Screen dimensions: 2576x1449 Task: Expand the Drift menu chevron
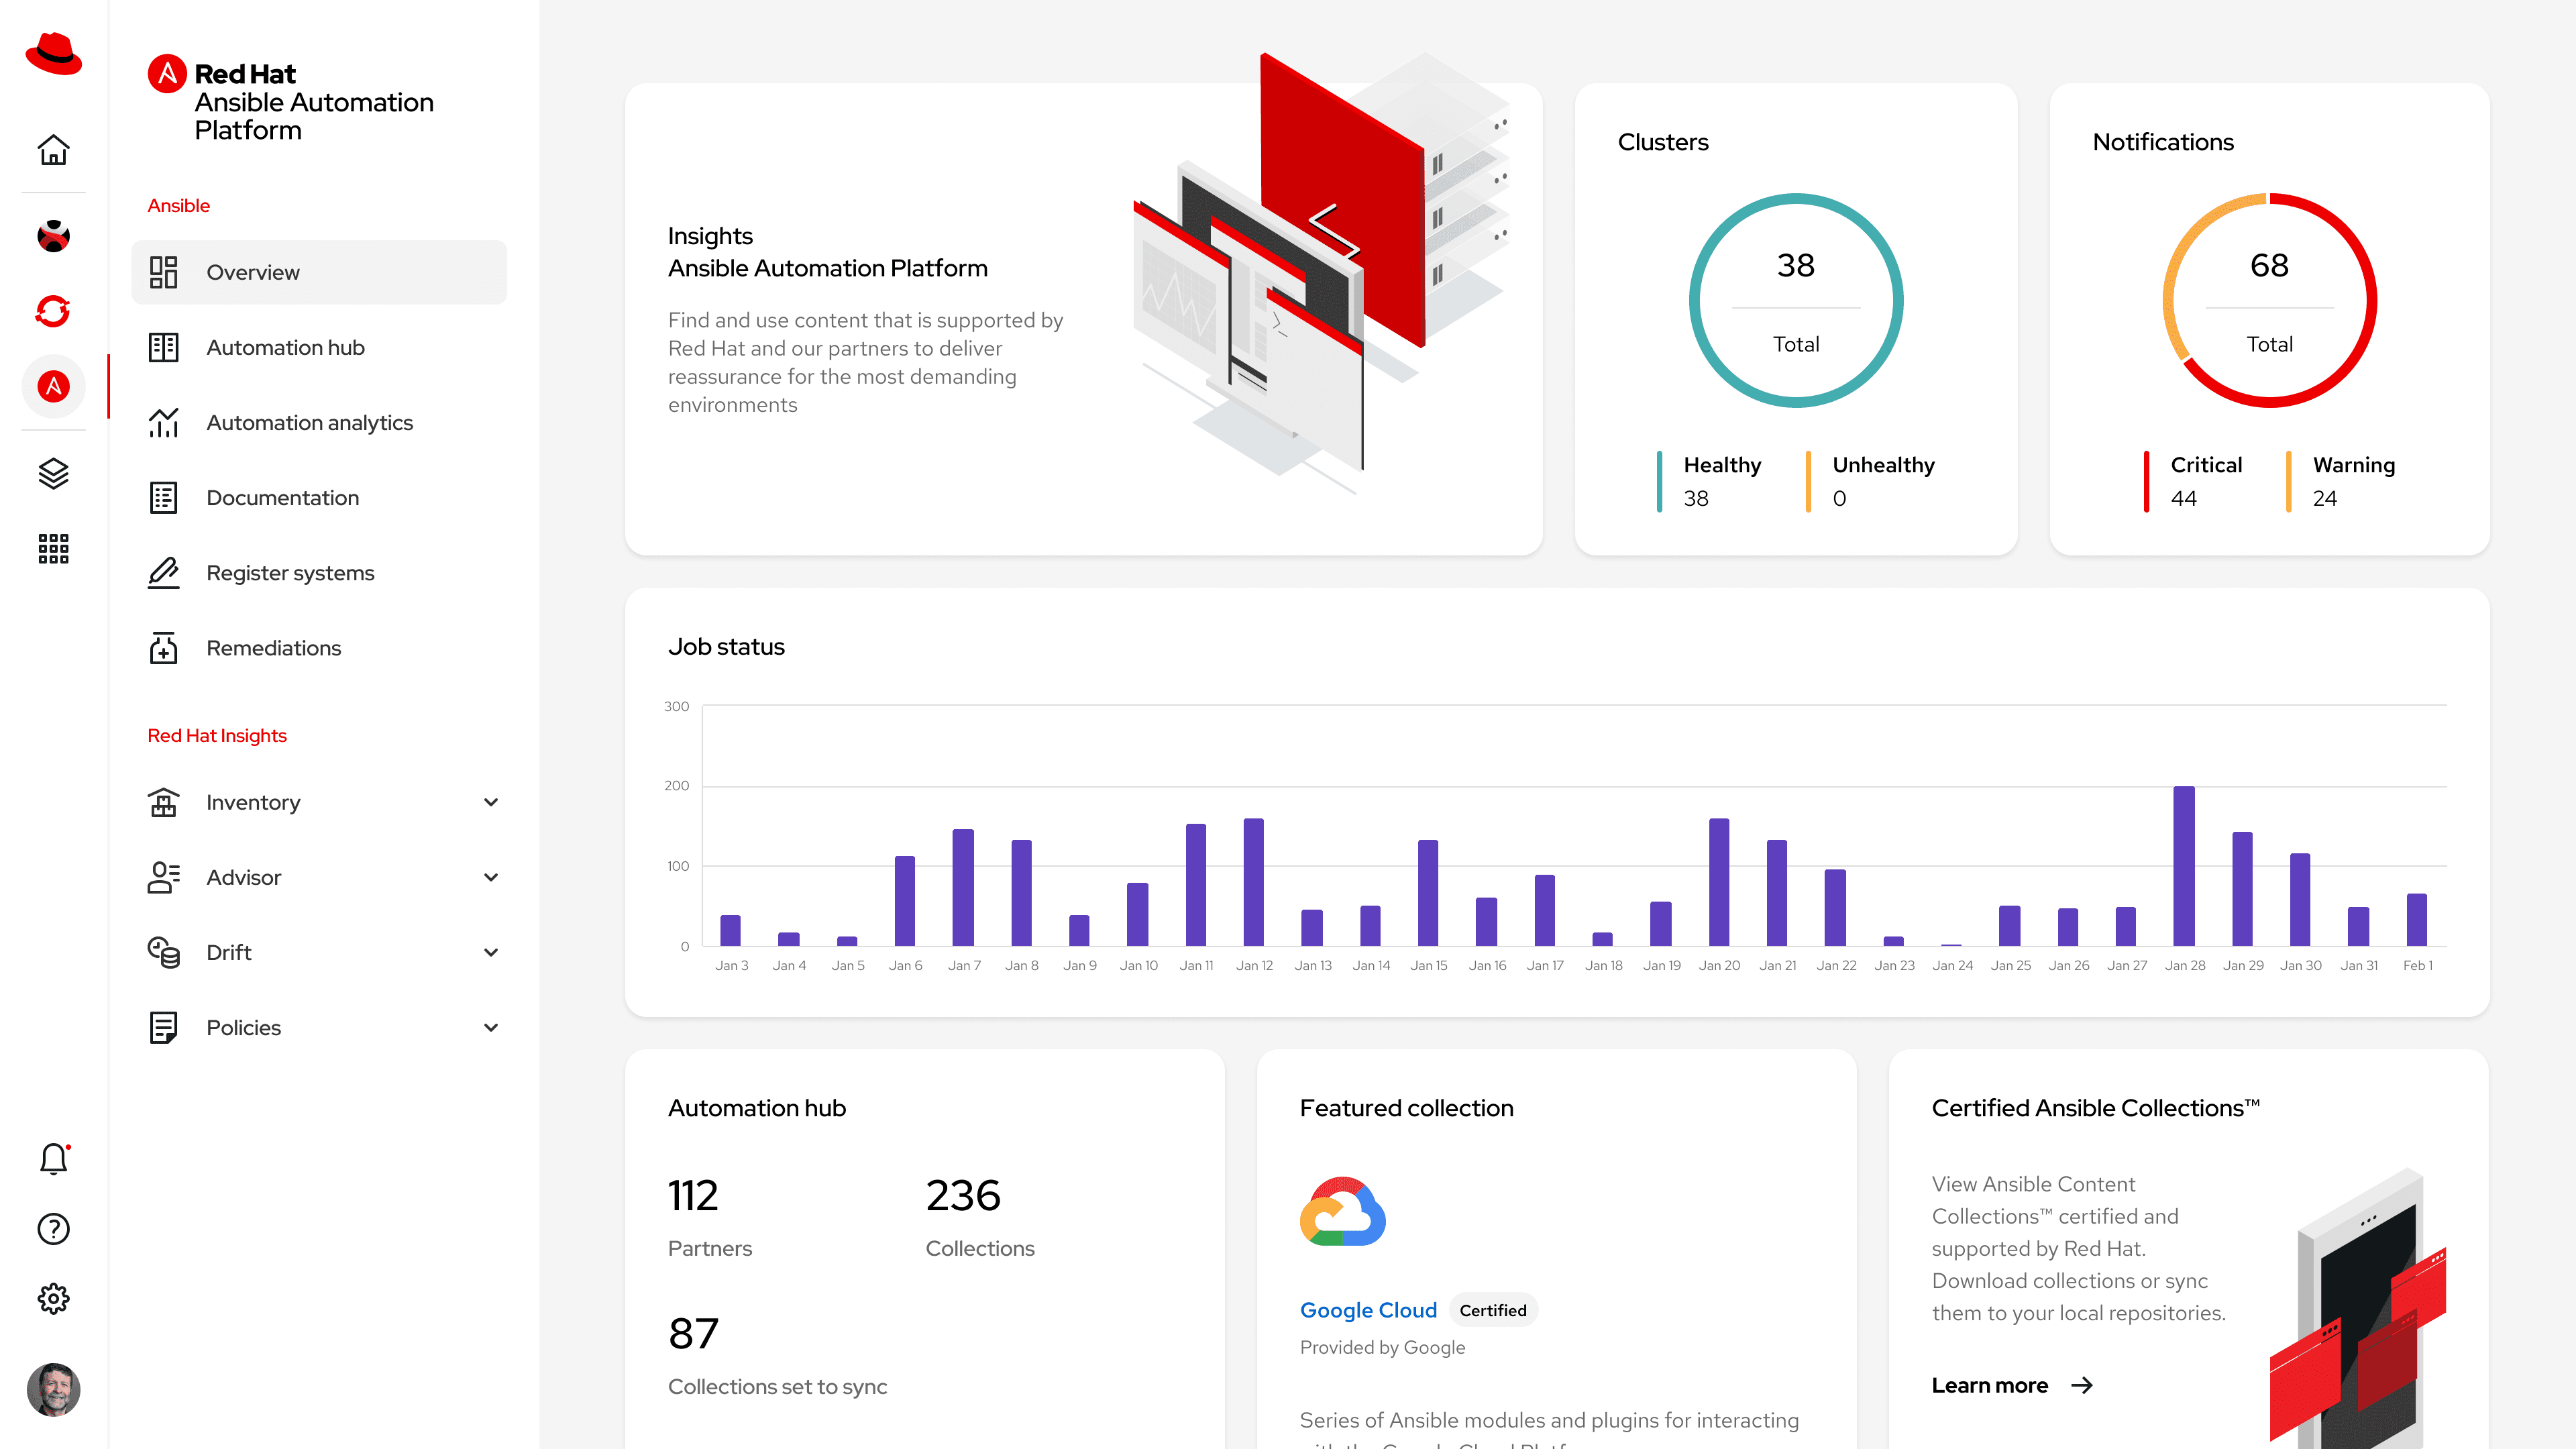coord(491,952)
